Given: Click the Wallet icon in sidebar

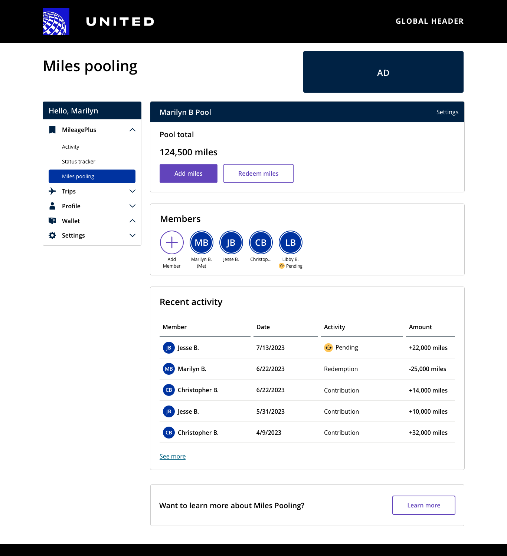Looking at the screenshot, I should pos(52,221).
